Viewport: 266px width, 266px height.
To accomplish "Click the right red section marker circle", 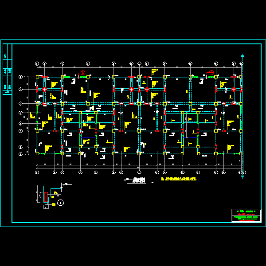I will [x=211, y=72].
